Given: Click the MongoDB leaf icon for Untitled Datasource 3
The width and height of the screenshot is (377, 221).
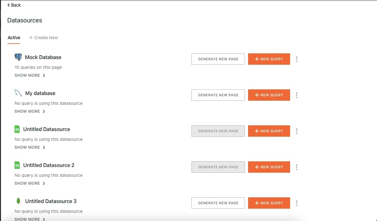Looking at the screenshot, I should point(18,201).
